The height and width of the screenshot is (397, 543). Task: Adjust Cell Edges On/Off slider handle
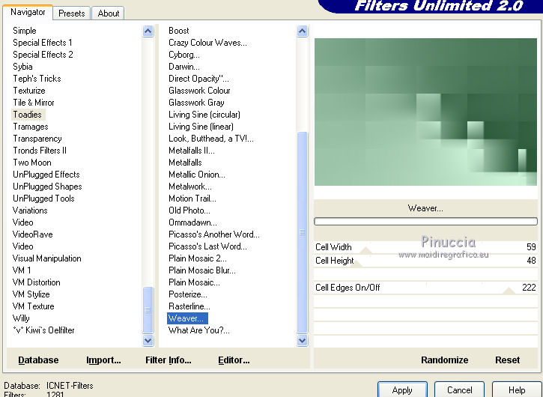pyautogui.click(x=509, y=291)
